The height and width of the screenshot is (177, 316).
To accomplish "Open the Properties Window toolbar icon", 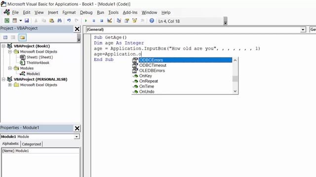I will (127, 21).
